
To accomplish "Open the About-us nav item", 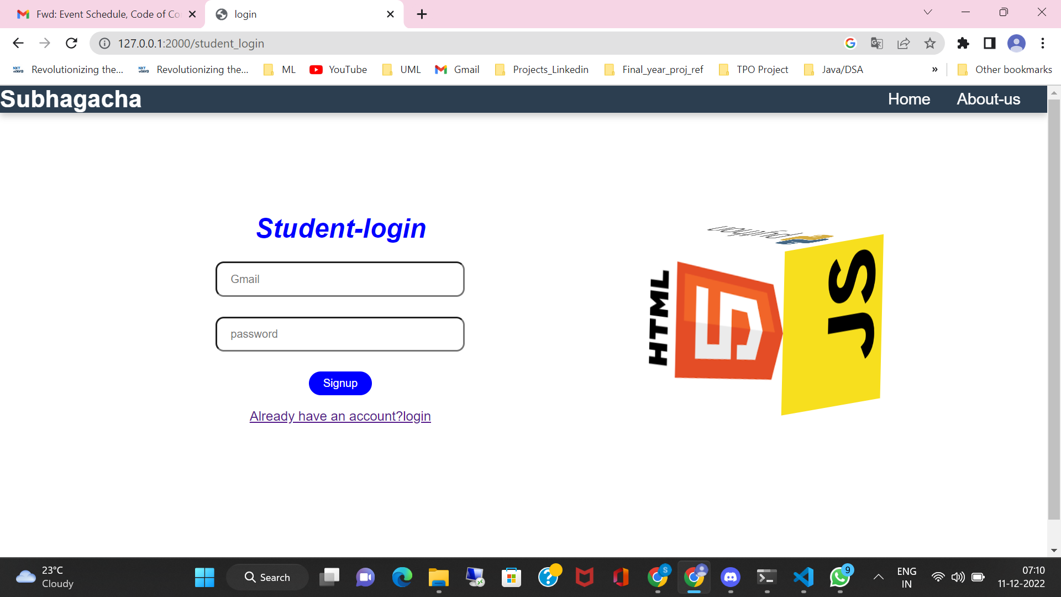I will (988, 99).
